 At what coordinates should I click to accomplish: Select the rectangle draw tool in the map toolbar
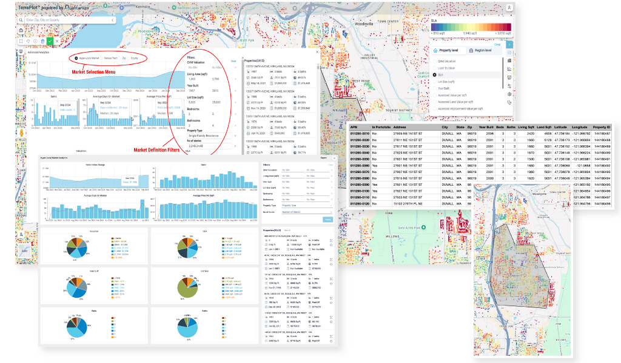click(21, 41)
